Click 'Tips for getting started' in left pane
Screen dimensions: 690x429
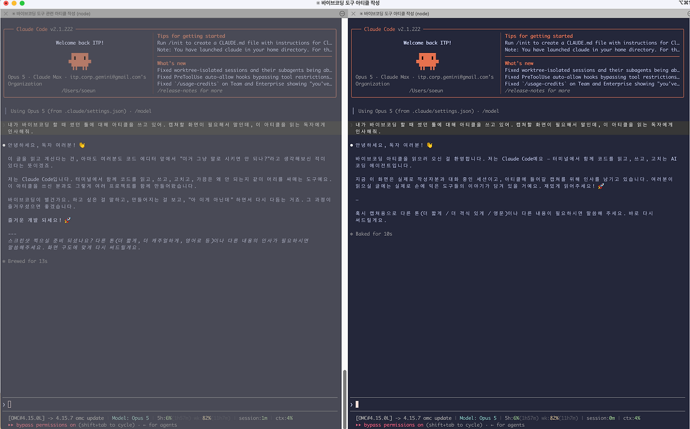click(191, 36)
